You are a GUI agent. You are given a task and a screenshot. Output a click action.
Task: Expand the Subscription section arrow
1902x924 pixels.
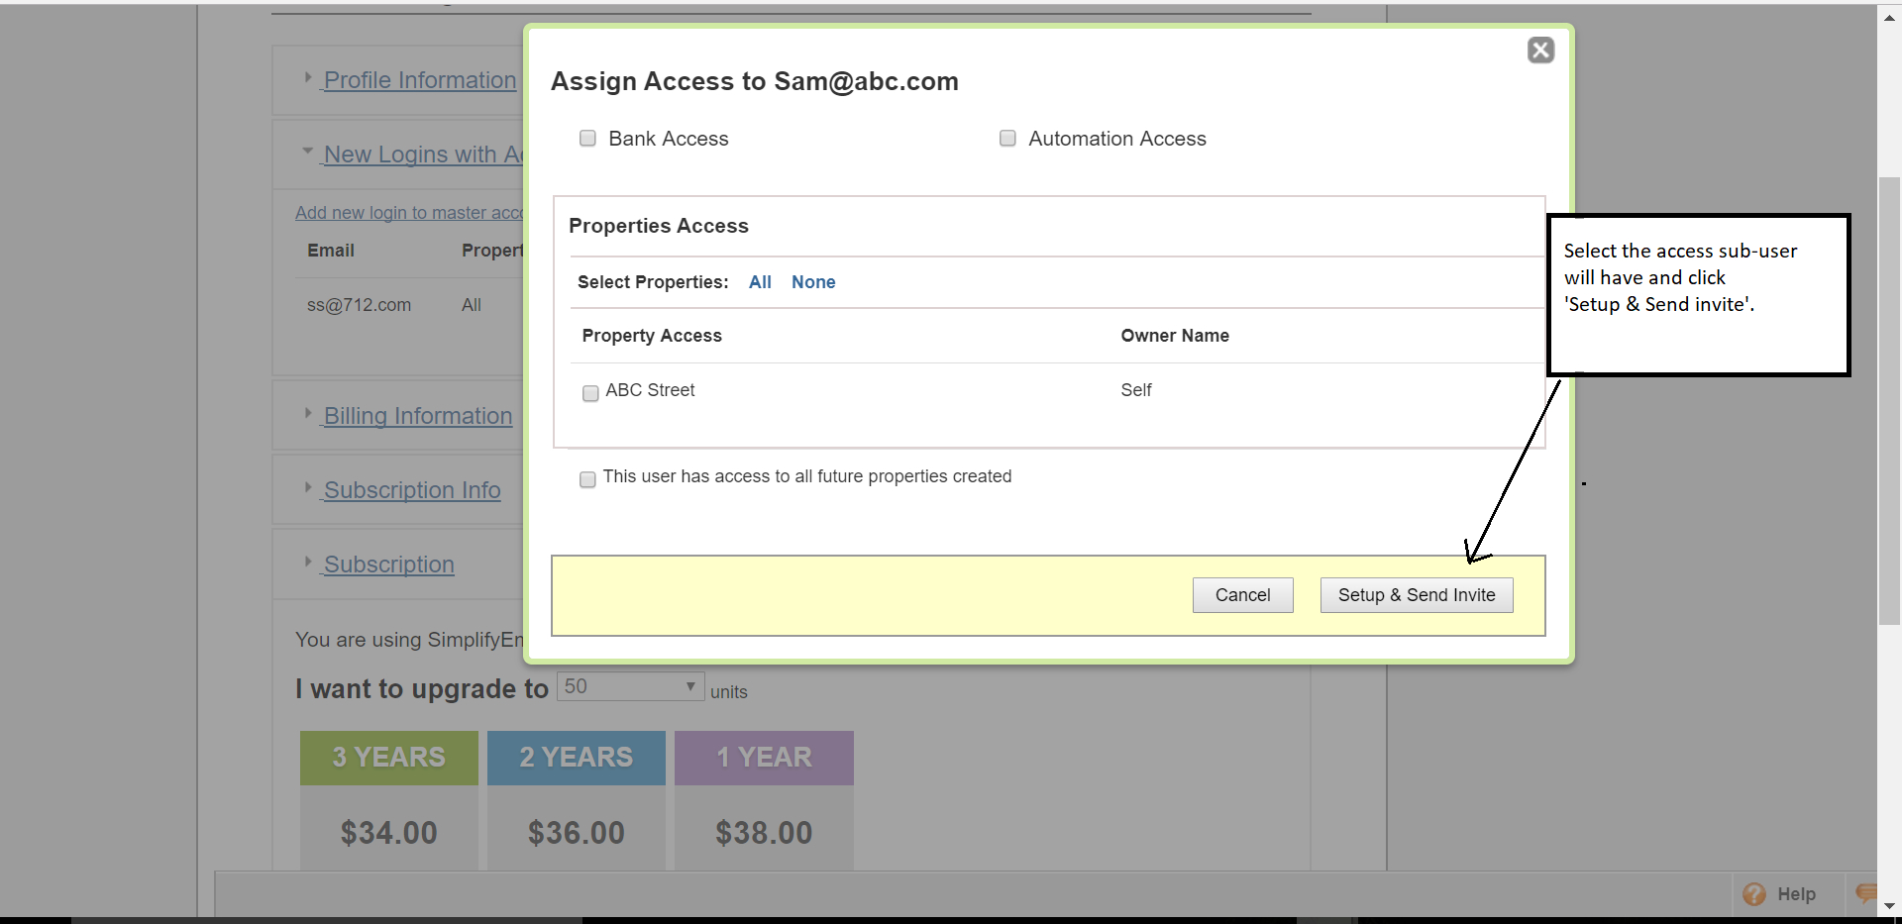click(x=308, y=562)
